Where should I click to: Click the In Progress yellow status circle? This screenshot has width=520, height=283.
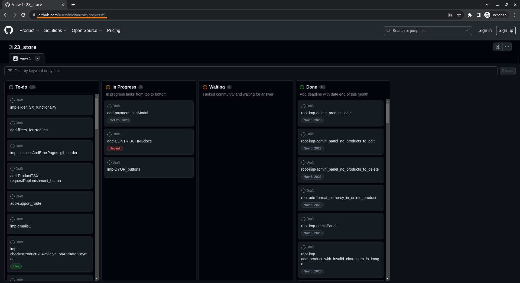coord(108,87)
